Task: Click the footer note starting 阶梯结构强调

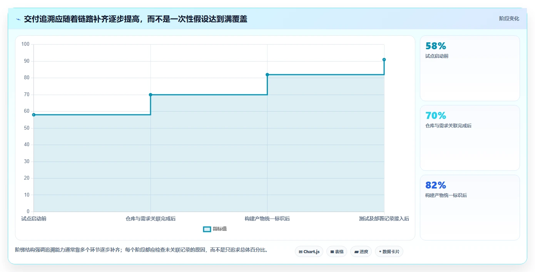Action: pyautogui.click(x=141, y=250)
